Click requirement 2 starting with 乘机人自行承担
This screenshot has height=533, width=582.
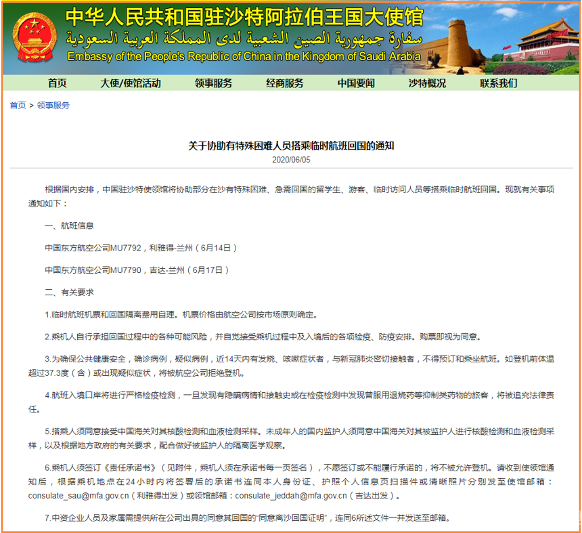(263, 337)
